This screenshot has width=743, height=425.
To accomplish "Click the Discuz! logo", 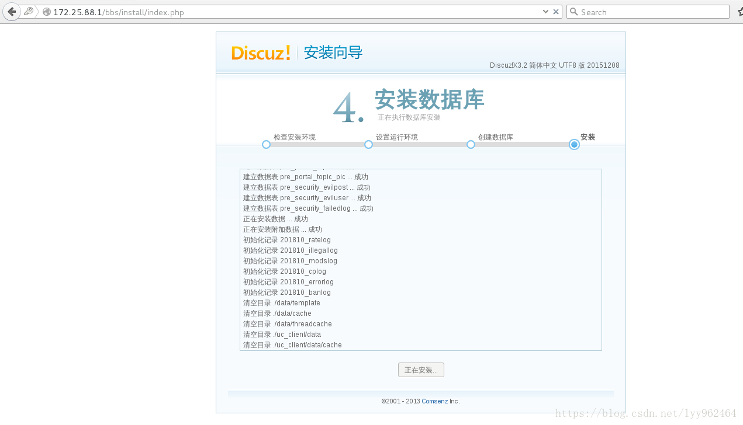I will pyautogui.click(x=261, y=53).
